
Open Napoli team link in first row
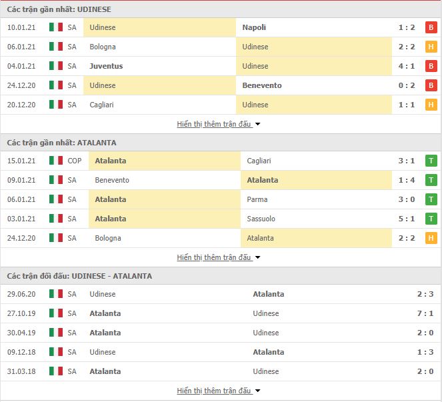(x=254, y=27)
